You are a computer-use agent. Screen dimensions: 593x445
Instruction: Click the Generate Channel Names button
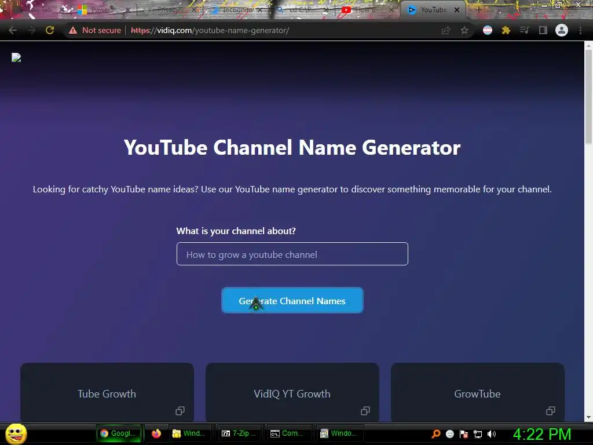coord(292,301)
